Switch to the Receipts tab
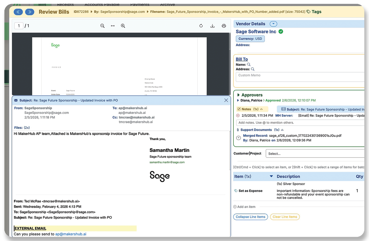The height and width of the screenshot is (241, 369). pyautogui.click(x=65, y=4)
